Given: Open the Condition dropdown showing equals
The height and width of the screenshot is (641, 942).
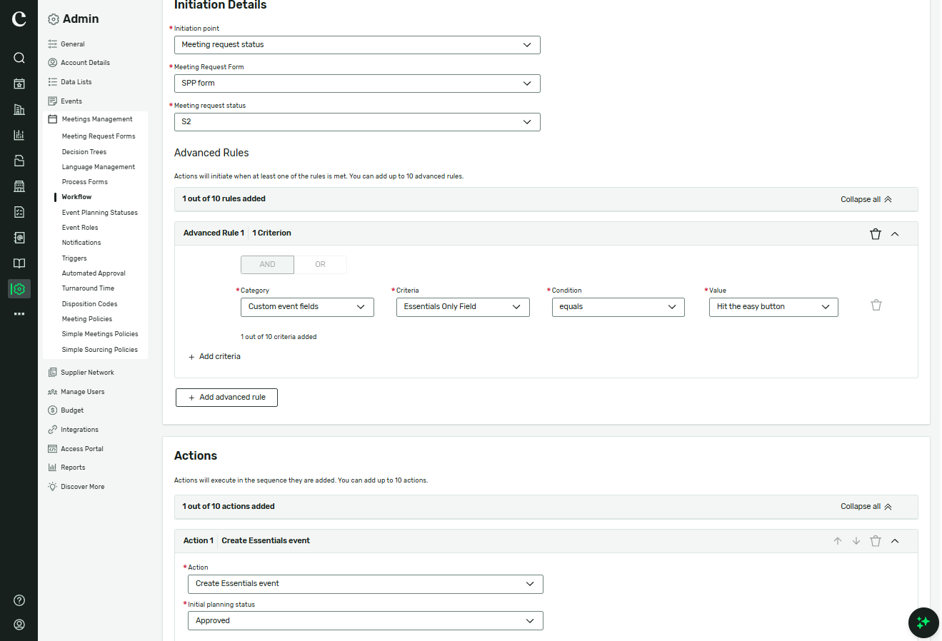Looking at the screenshot, I should (x=618, y=307).
